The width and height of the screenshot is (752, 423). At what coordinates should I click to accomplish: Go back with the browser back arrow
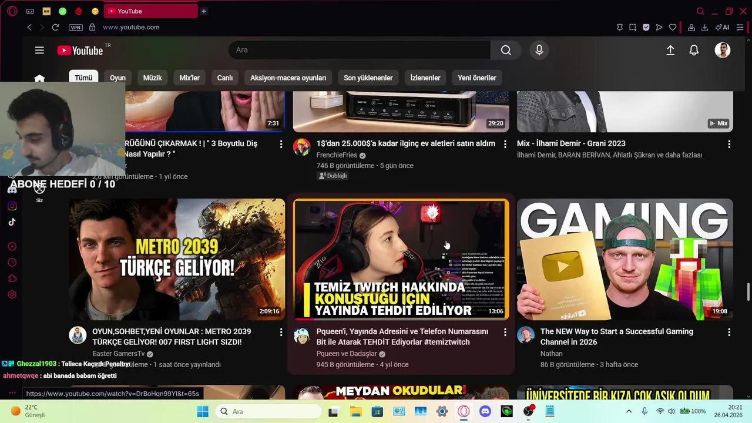coord(29,27)
